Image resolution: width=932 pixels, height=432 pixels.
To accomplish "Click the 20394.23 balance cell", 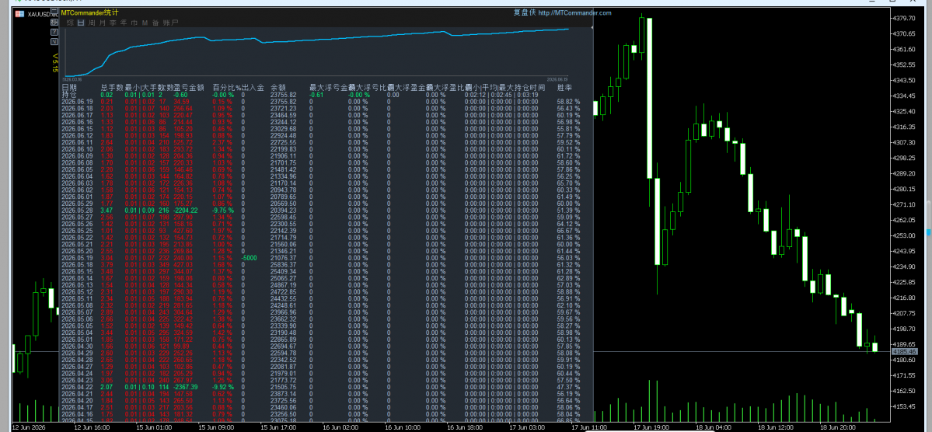I will click(283, 211).
